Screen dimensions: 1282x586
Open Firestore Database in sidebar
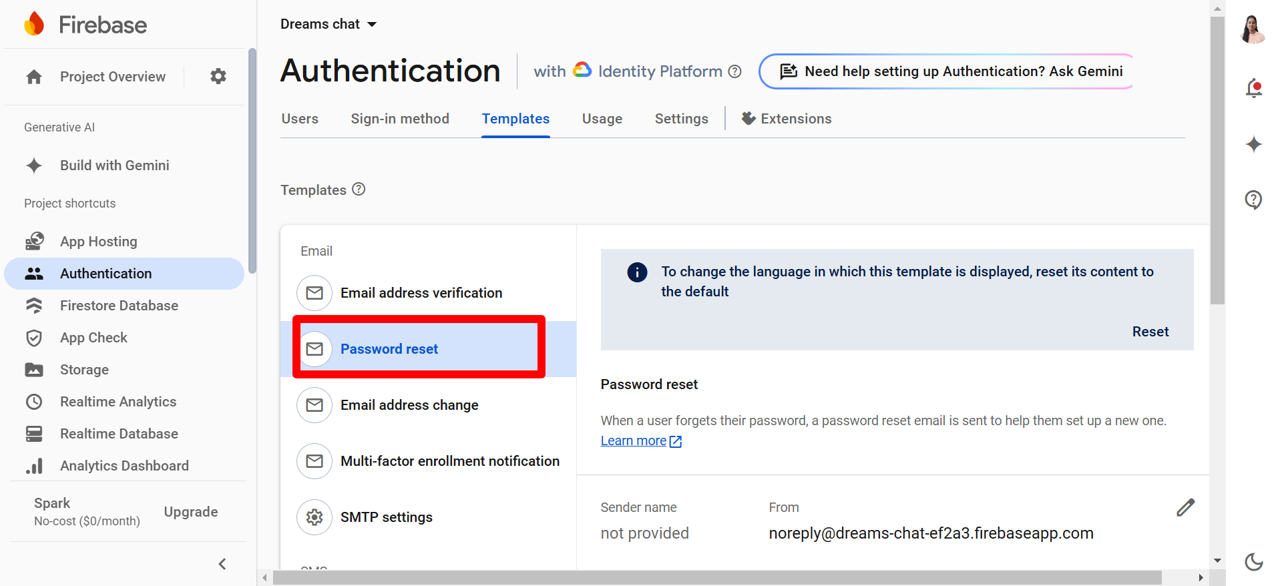[x=120, y=306]
